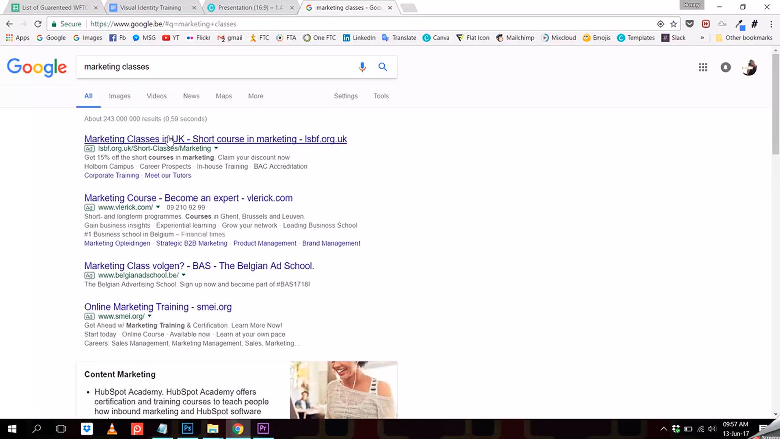This screenshot has height=439, width=780.
Task: Switch to Maps results tab
Action: [x=224, y=96]
